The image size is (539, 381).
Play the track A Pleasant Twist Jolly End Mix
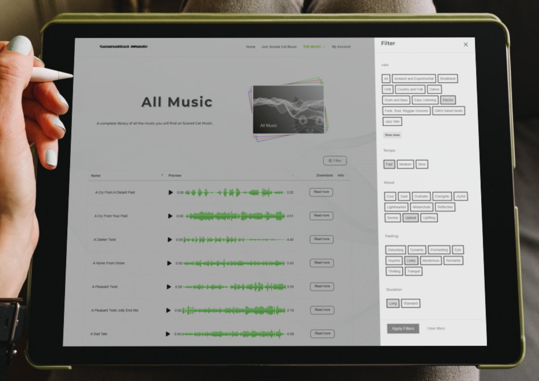(169, 310)
